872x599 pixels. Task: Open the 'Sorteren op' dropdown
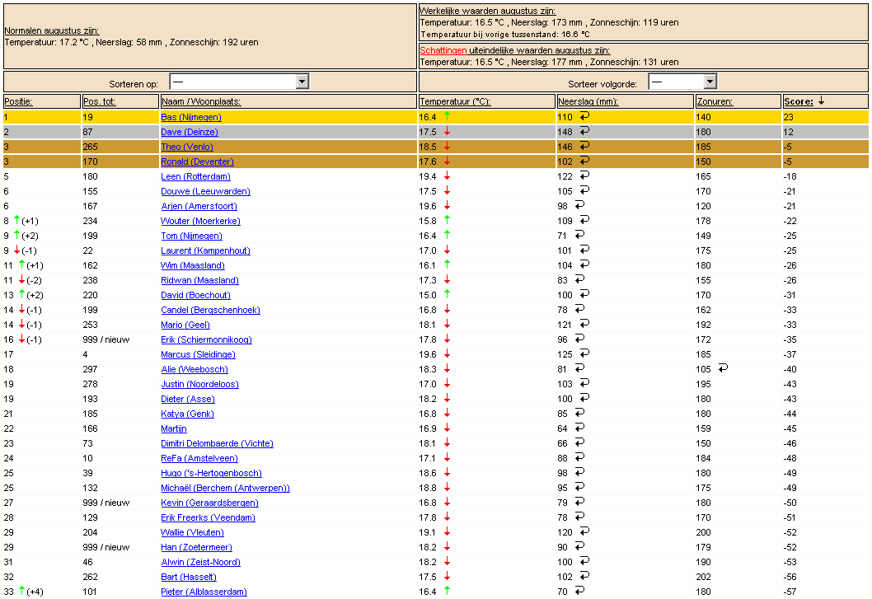[x=239, y=82]
